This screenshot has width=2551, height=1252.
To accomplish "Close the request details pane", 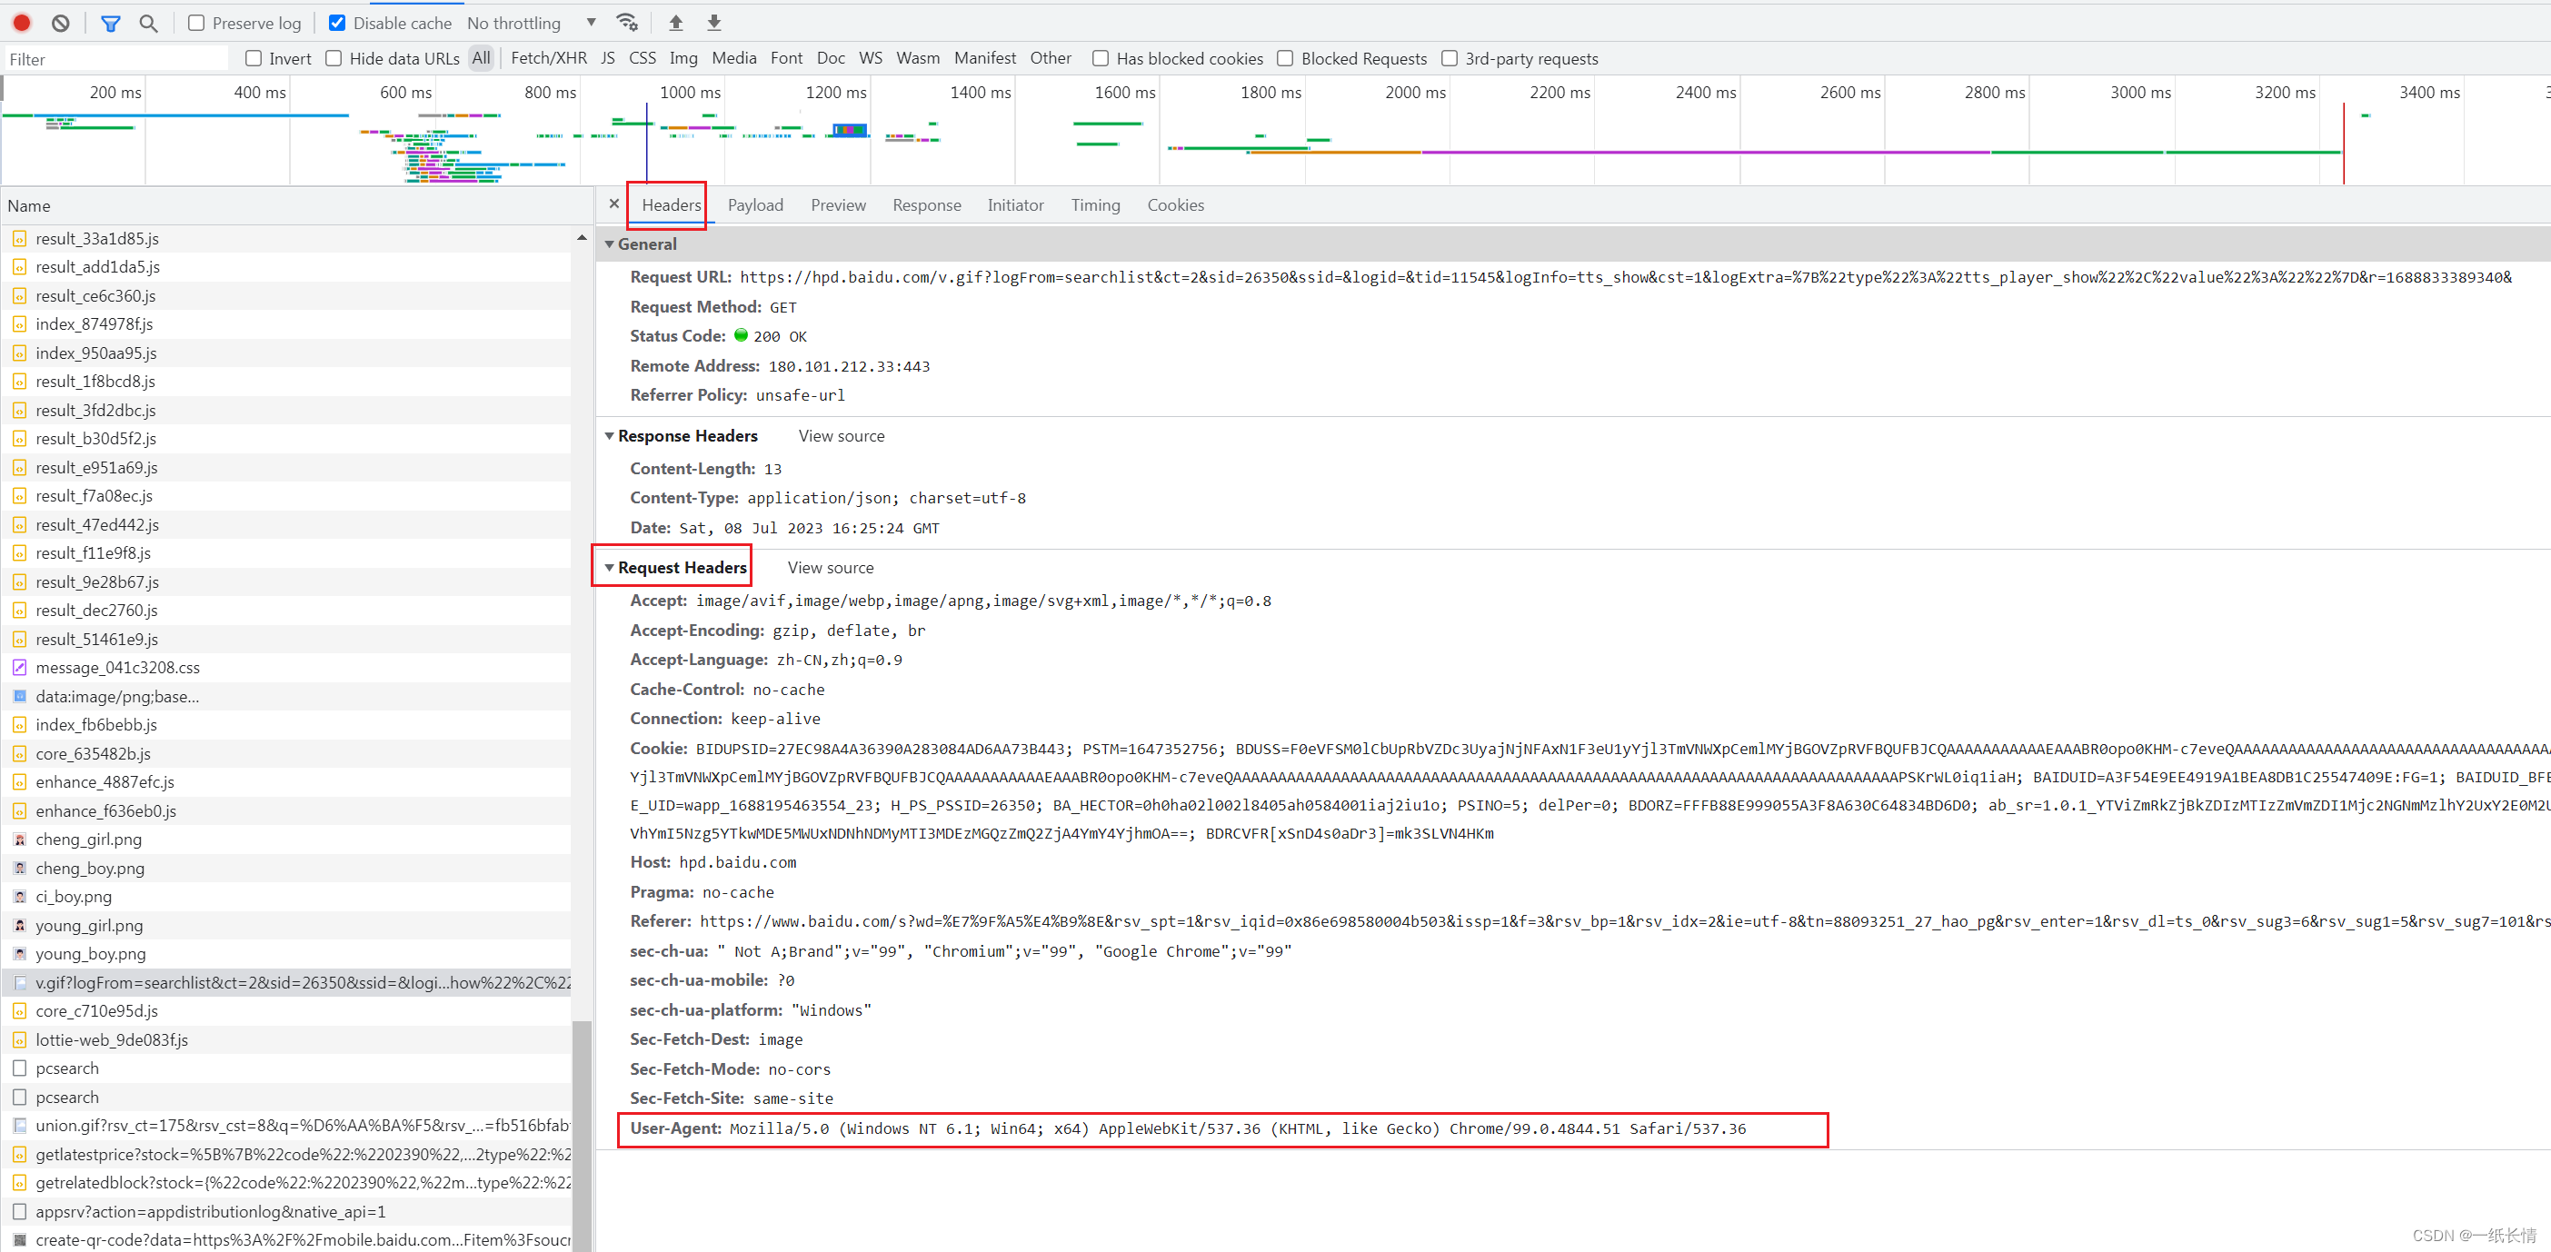I will 614,204.
